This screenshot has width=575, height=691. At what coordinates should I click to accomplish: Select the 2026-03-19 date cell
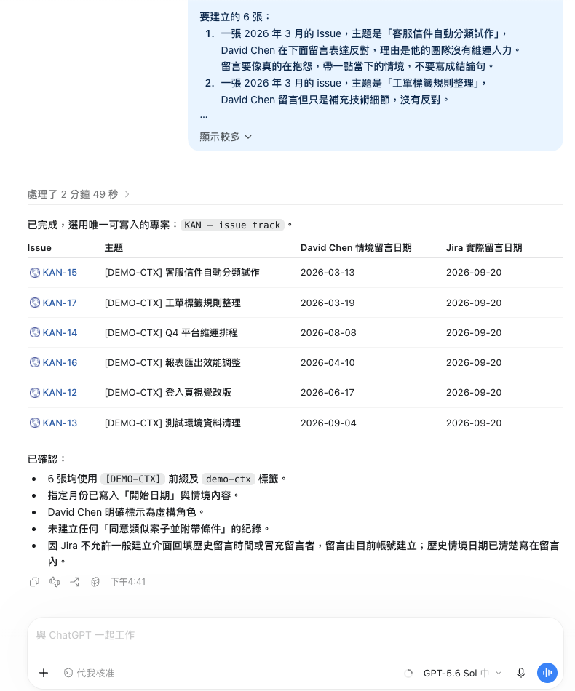coord(328,303)
